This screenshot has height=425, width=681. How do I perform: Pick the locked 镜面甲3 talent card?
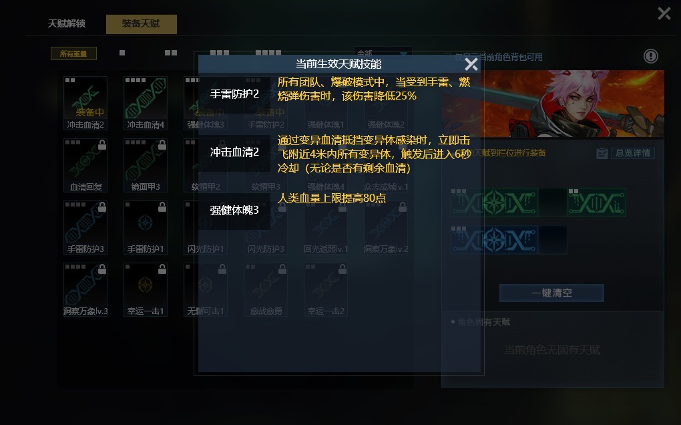pos(146,166)
